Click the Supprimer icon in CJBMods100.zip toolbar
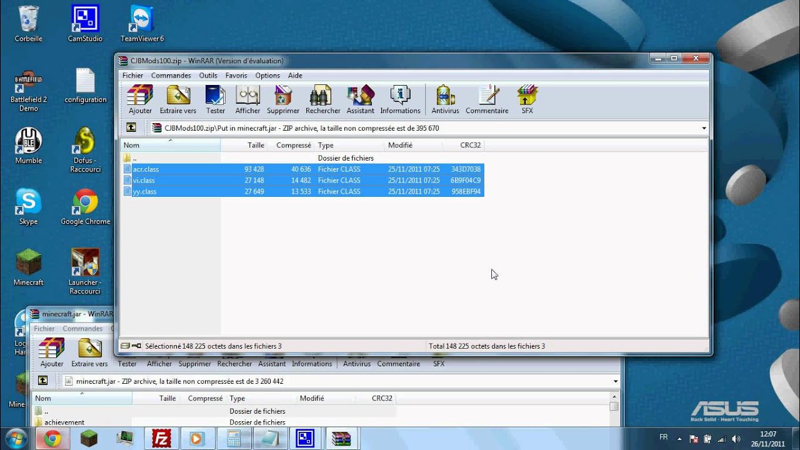Image resolution: width=800 pixels, height=450 pixels. tap(283, 100)
